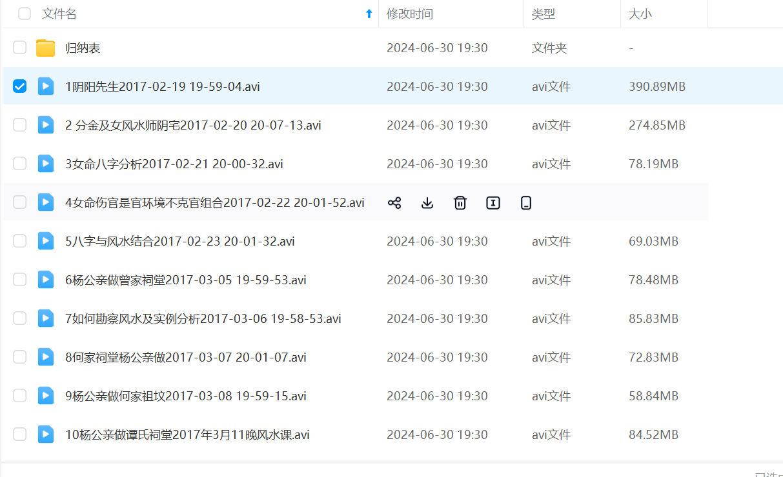
Task: Click the phone icon in the row actions
Action: click(x=525, y=203)
